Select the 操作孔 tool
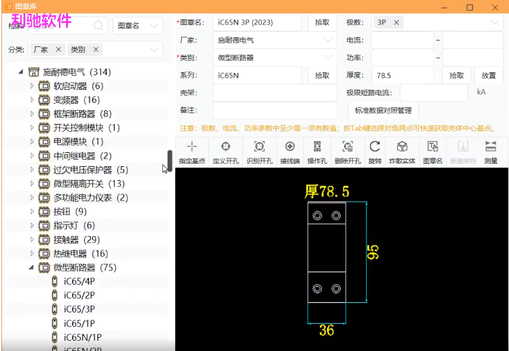This screenshot has height=351, width=509. 317,152
